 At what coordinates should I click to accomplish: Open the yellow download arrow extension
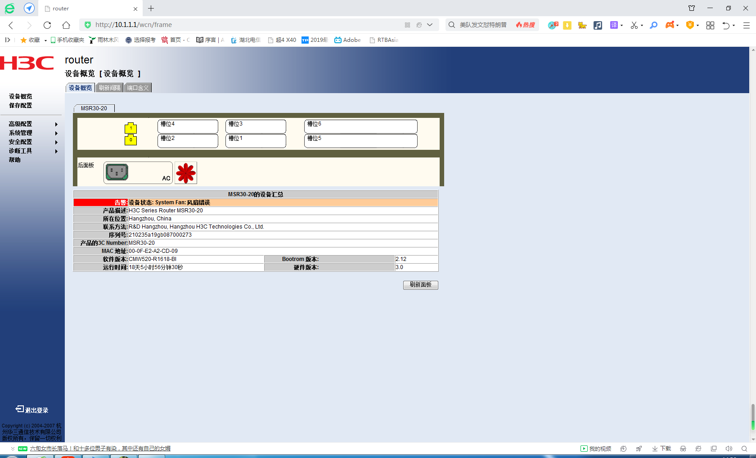pyautogui.click(x=567, y=25)
